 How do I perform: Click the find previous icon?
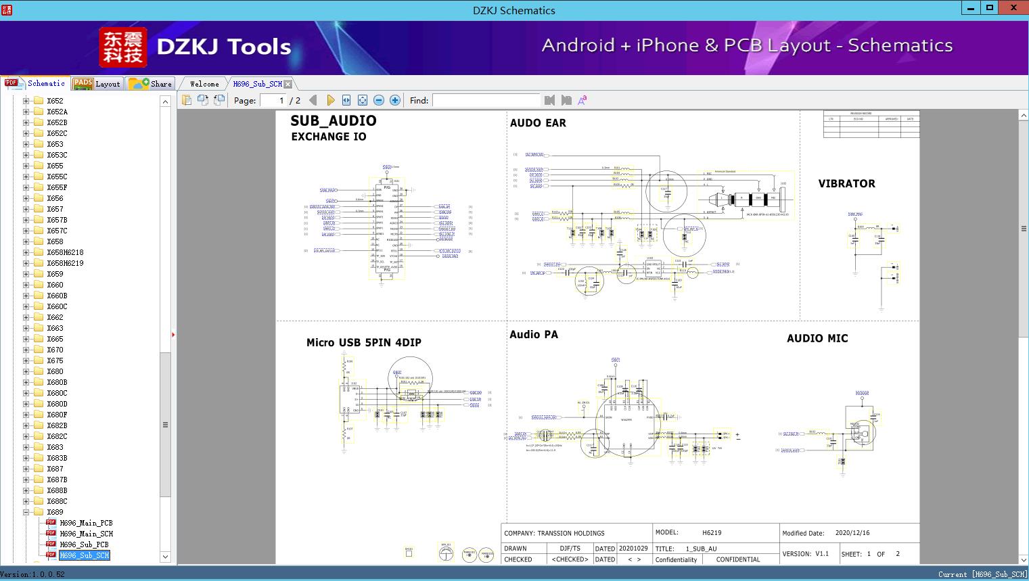point(549,100)
